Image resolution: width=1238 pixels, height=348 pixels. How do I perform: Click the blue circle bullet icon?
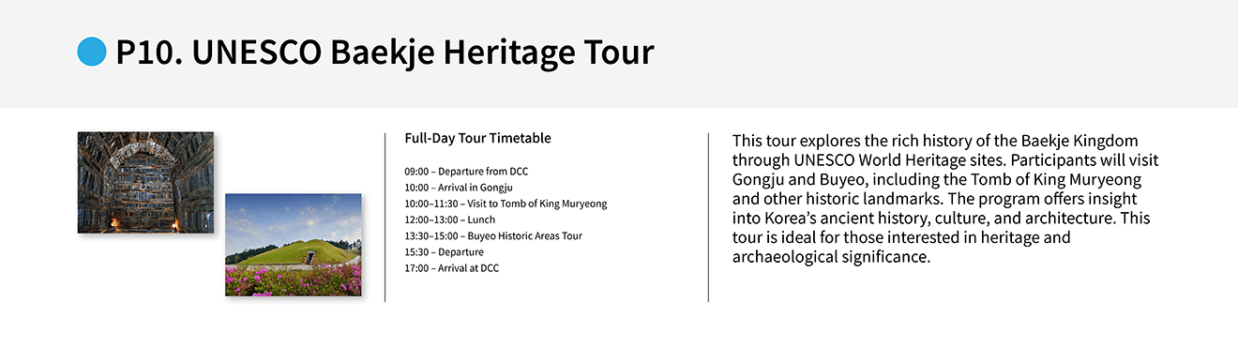click(x=91, y=52)
